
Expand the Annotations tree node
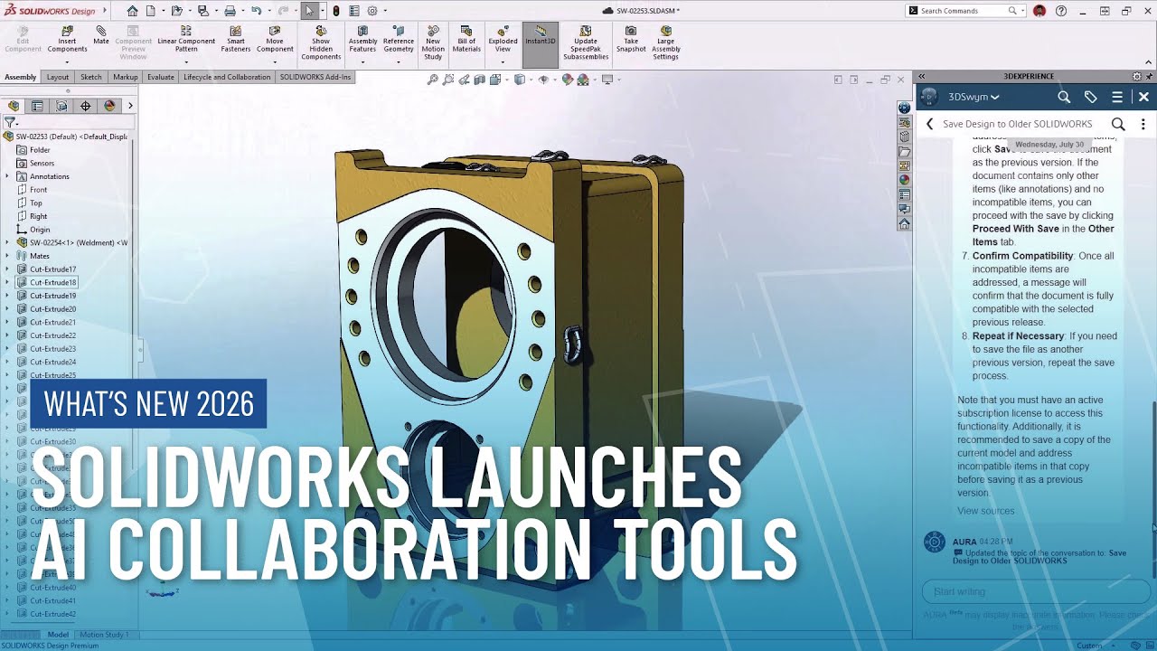8,176
